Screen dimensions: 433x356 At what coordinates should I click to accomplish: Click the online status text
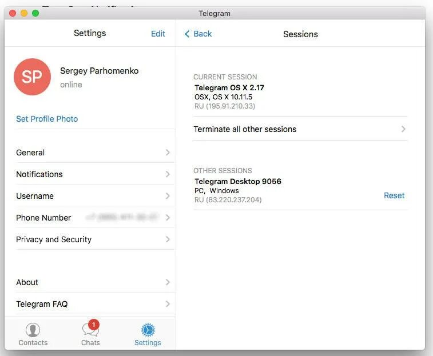point(71,85)
